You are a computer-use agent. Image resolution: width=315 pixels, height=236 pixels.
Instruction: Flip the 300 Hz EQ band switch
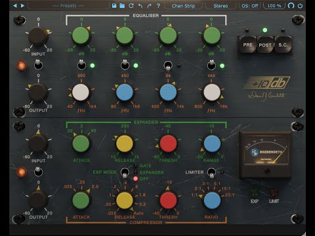pyautogui.click(x=81, y=65)
